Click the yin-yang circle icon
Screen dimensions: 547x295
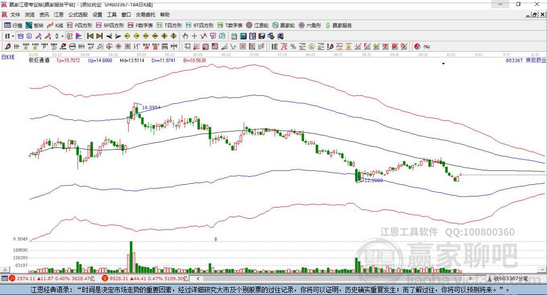(417, 47)
